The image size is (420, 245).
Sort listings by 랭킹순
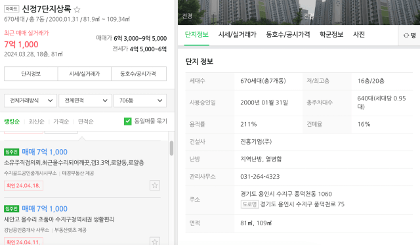pos(12,122)
